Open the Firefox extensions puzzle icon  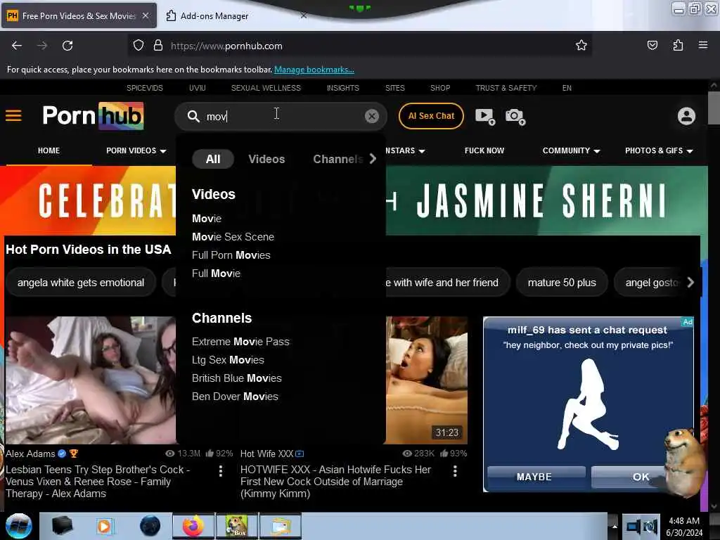coord(678,45)
